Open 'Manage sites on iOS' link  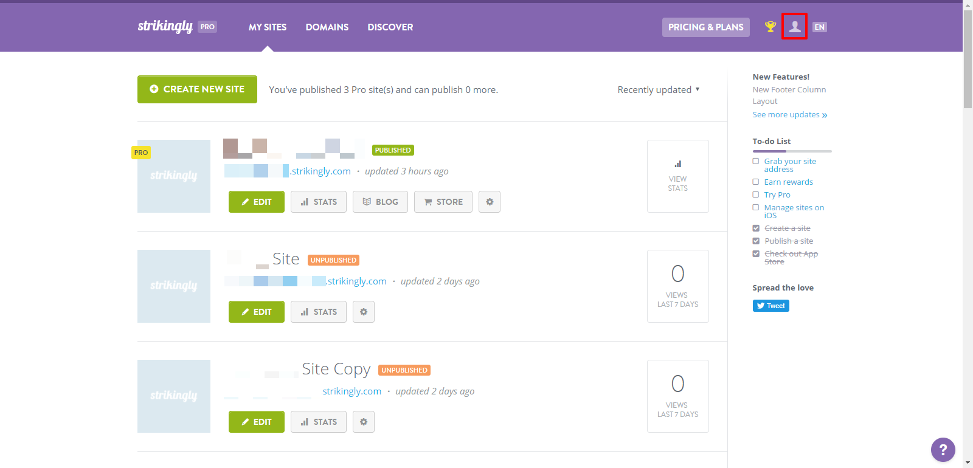tap(794, 212)
